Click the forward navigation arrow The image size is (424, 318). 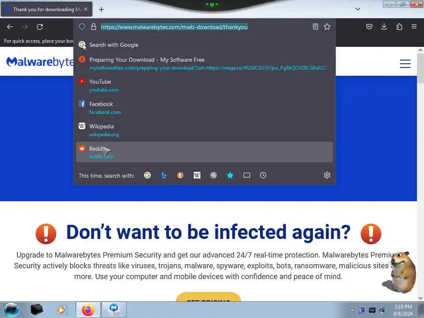(25, 27)
